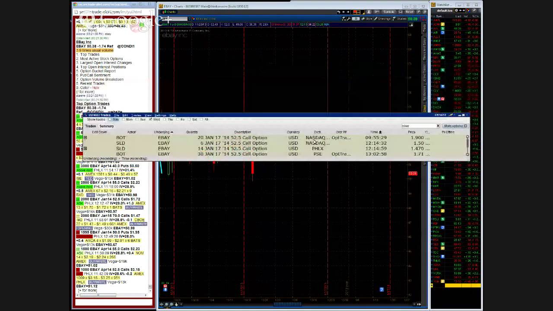Click the chart symbol input field

click(x=175, y=19)
